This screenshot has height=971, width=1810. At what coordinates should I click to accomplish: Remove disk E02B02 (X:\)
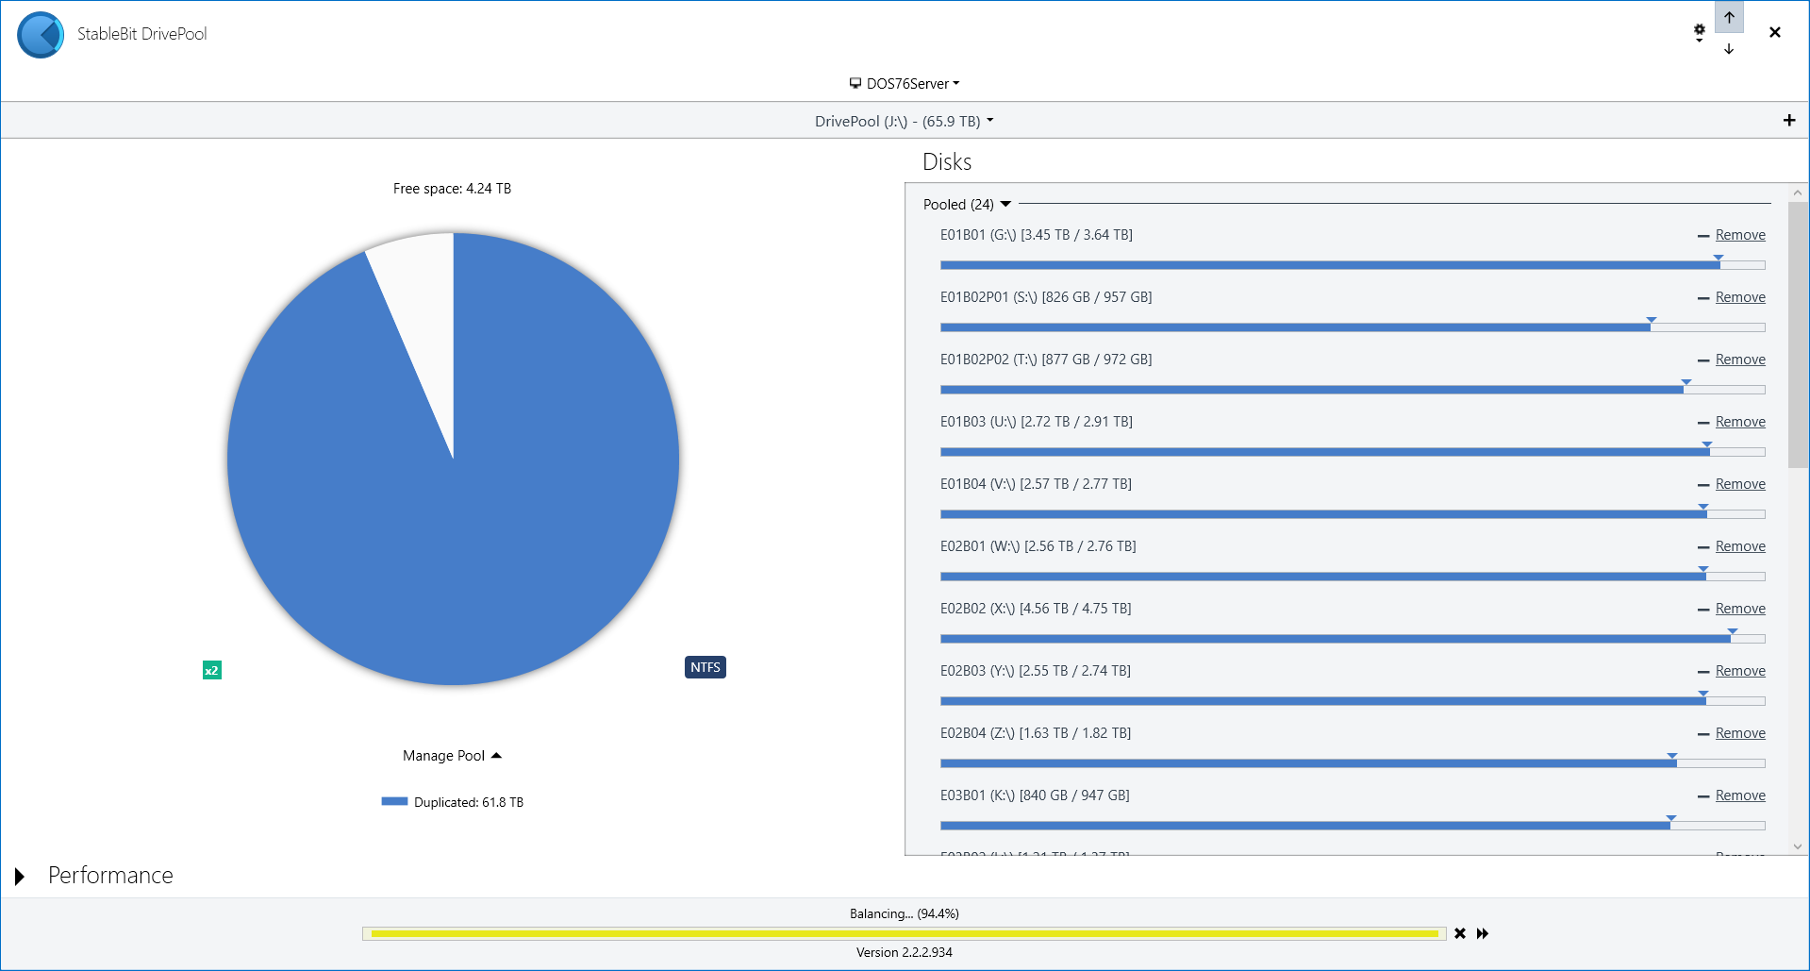[1740, 609]
